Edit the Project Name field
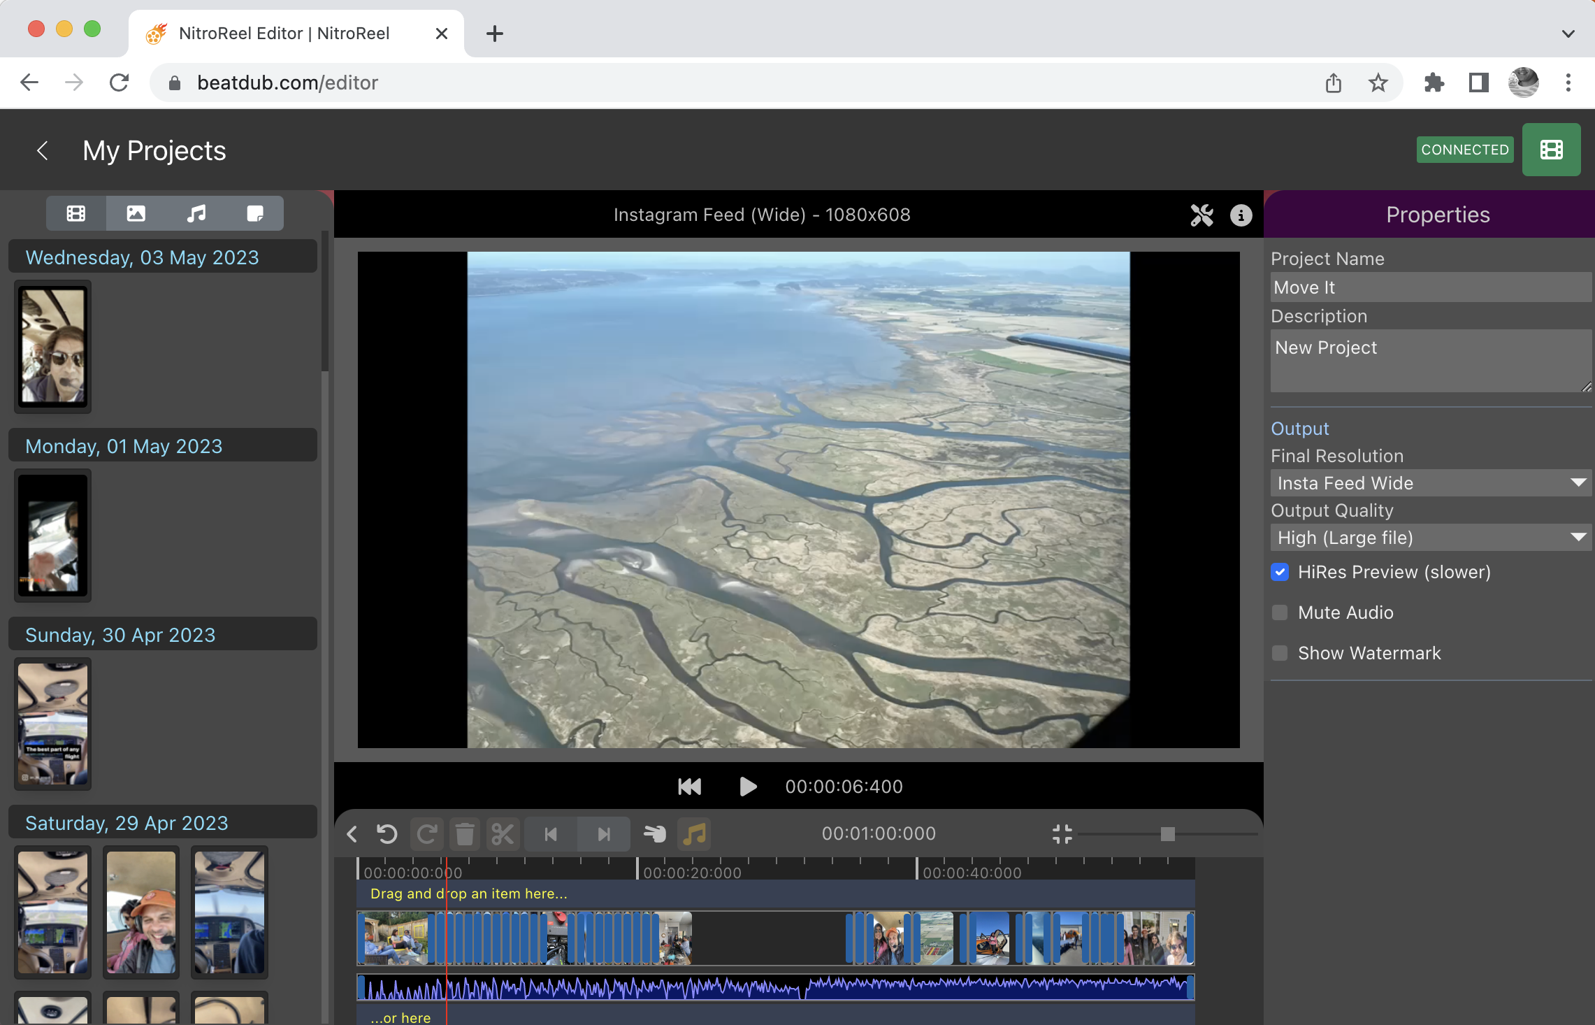This screenshot has width=1595, height=1025. [x=1430, y=287]
